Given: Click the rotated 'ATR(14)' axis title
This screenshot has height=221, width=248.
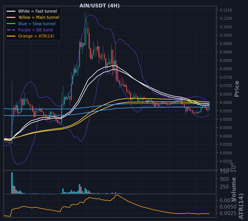Looking at the screenshot, I should pos(241,206).
